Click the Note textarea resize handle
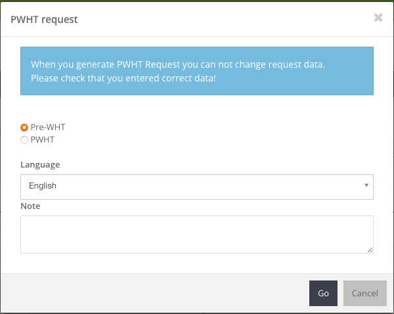The width and height of the screenshot is (394, 314). pos(370,250)
